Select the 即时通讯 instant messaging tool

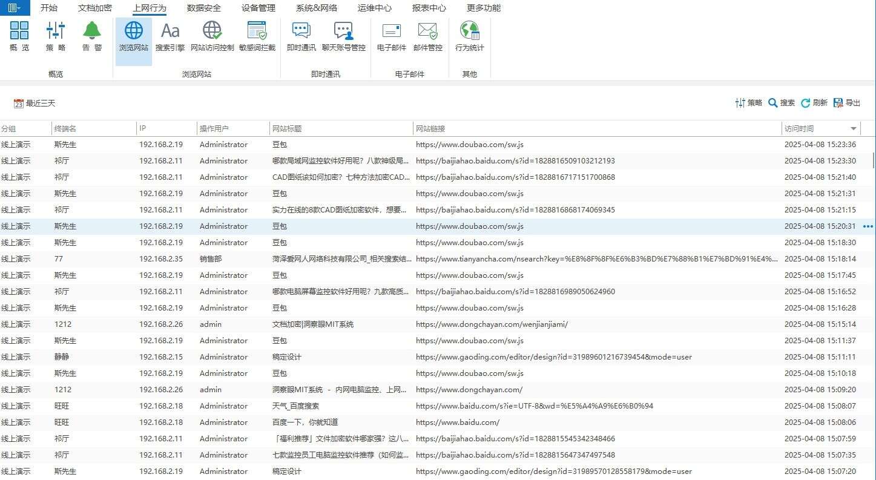click(x=300, y=37)
